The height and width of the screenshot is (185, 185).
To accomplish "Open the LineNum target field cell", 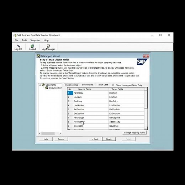I will pyautogui.click(x=126, y=97).
